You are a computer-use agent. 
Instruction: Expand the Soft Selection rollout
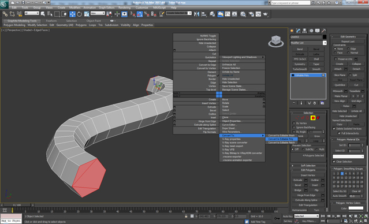[308, 166]
